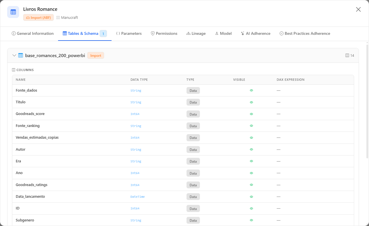Click the orange Import tag on the table
Image resolution: width=369 pixels, height=226 pixels.
click(96, 55)
